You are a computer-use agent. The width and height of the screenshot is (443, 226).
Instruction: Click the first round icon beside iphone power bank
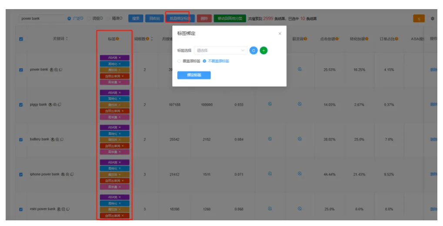[x=63, y=174]
